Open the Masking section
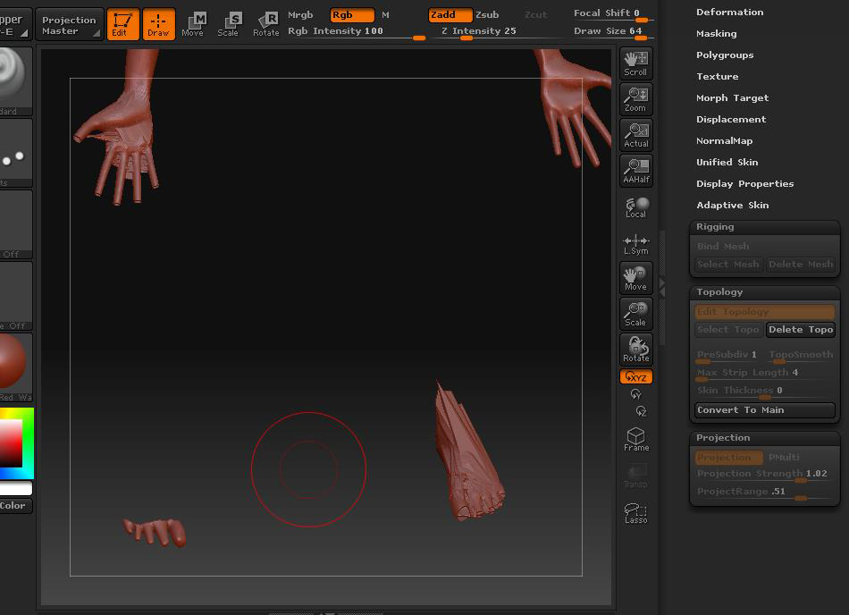This screenshot has height=615, width=849. point(717,33)
